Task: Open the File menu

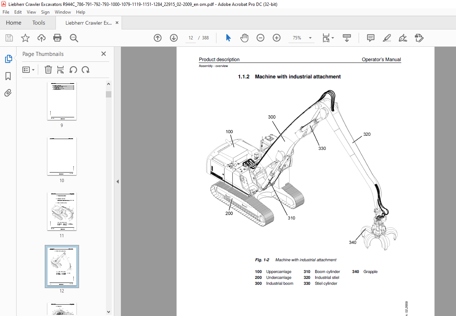Action: point(6,12)
